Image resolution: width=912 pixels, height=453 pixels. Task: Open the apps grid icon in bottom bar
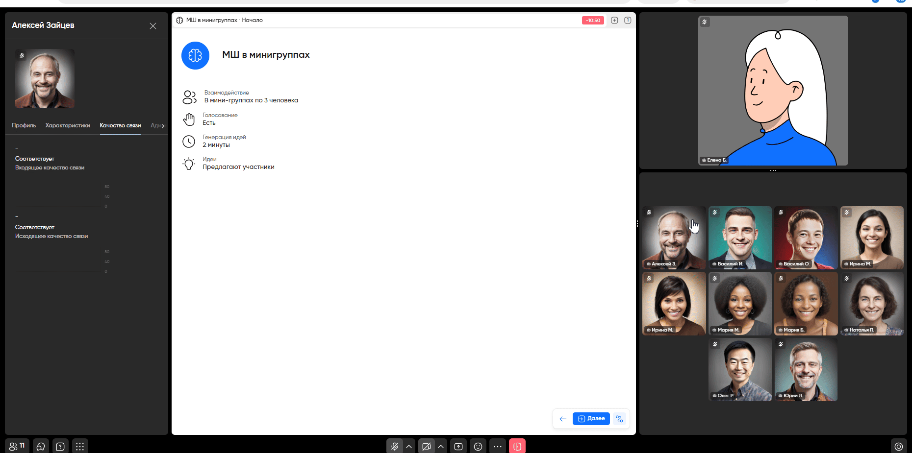[80, 446]
